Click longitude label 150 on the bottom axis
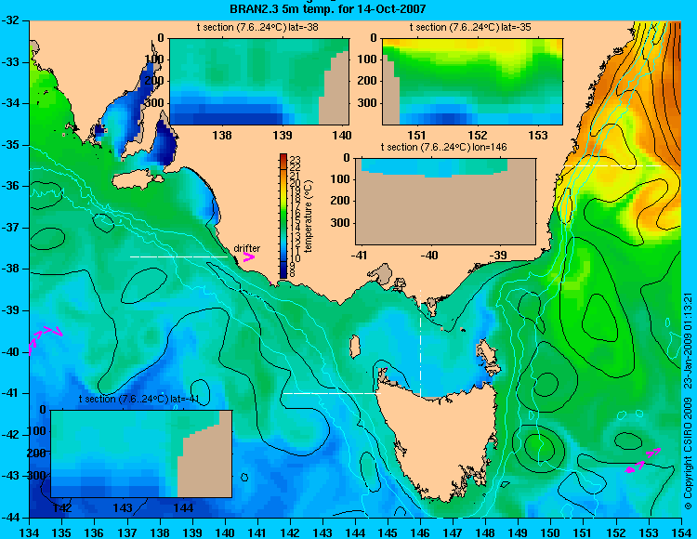The image size is (697, 539). point(551,532)
